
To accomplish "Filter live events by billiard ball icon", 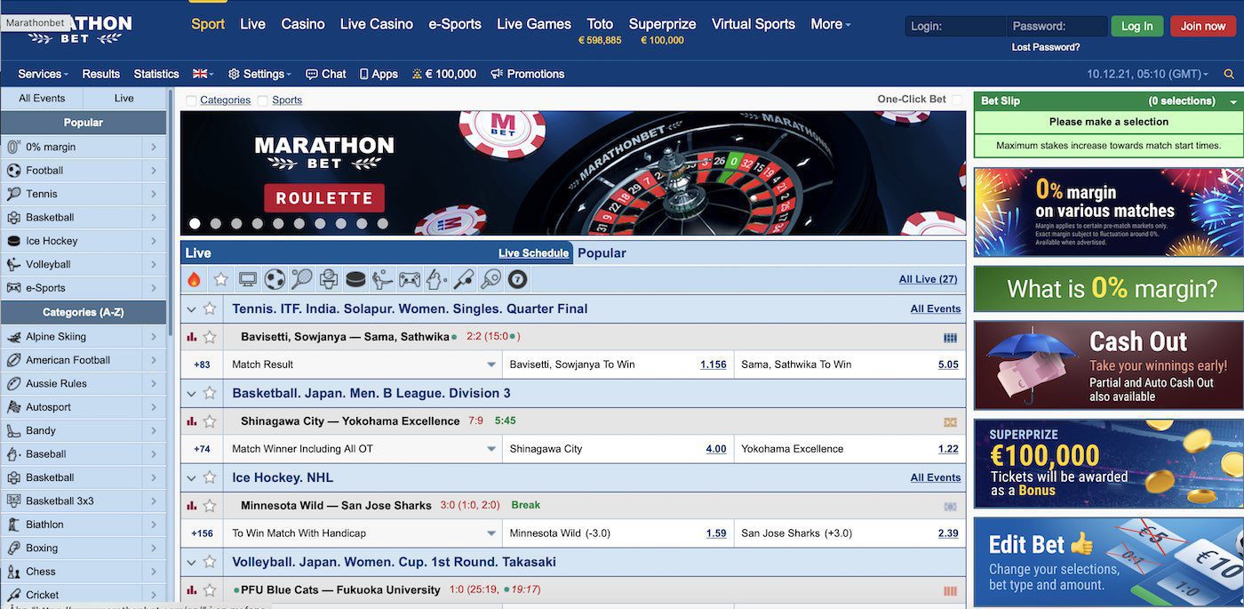I will point(517,279).
